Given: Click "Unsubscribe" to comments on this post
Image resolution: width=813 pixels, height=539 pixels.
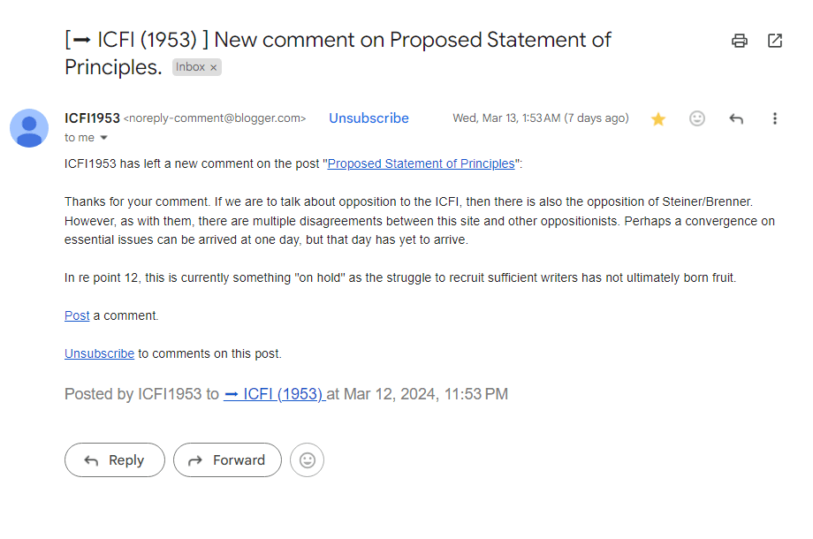Looking at the screenshot, I should tap(99, 353).
